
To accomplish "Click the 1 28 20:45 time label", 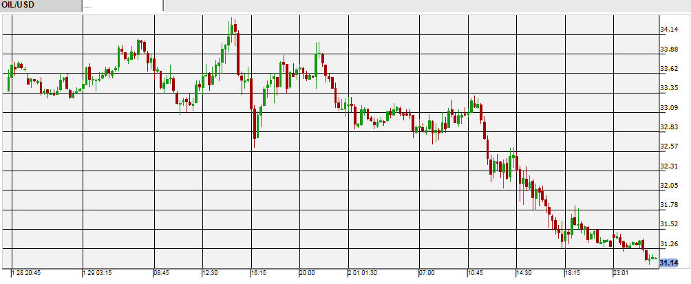I will coord(26,273).
